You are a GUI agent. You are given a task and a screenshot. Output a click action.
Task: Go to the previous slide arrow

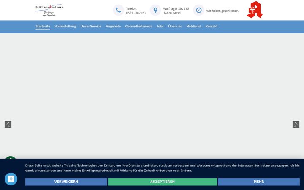8,124
